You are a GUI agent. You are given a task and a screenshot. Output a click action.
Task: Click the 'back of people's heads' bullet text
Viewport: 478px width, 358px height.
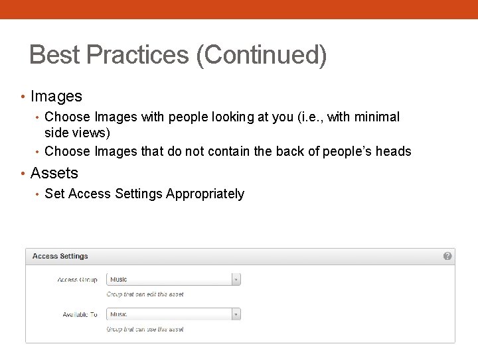228,151
